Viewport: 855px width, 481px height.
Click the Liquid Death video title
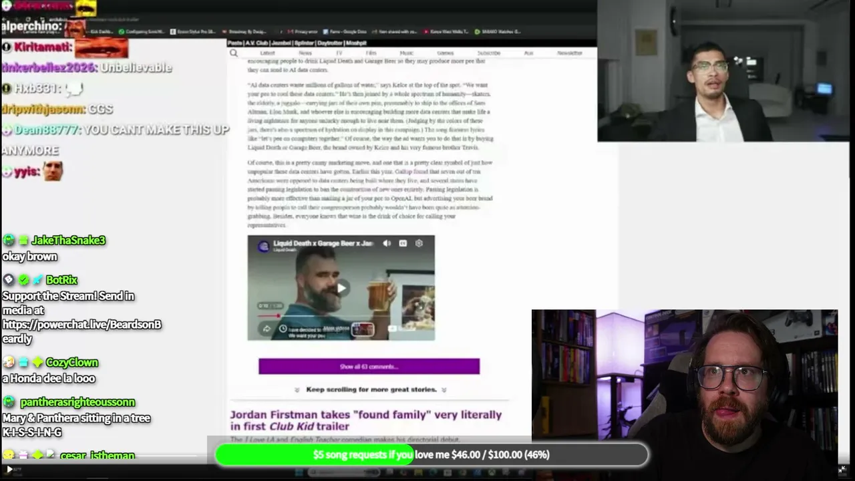click(x=323, y=243)
